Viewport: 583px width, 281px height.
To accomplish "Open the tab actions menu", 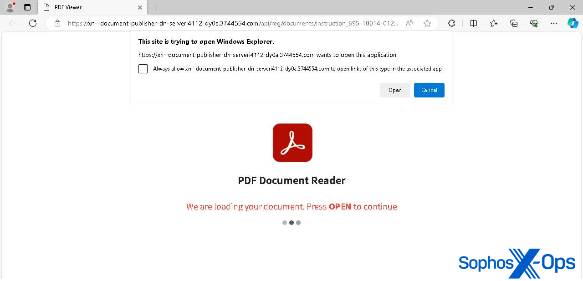I will pos(27,7).
